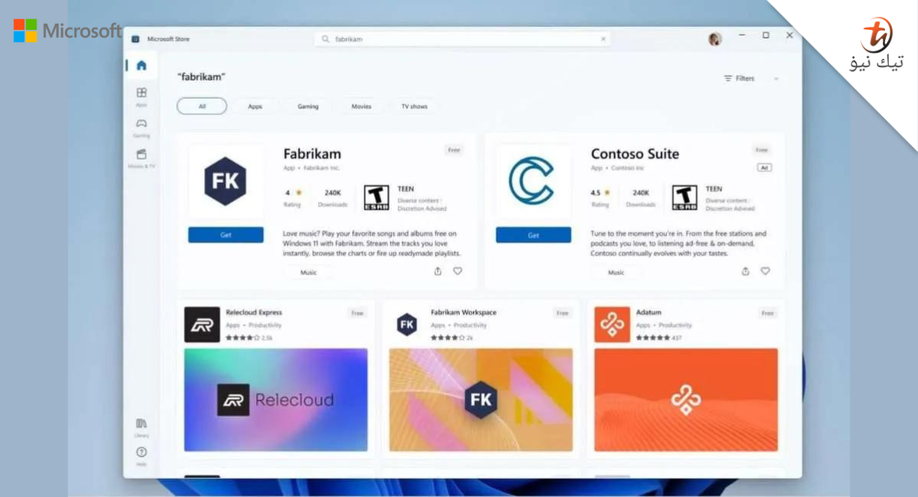918x497 pixels.
Task: Select the Movies filter chip
Action: (360, 106)
